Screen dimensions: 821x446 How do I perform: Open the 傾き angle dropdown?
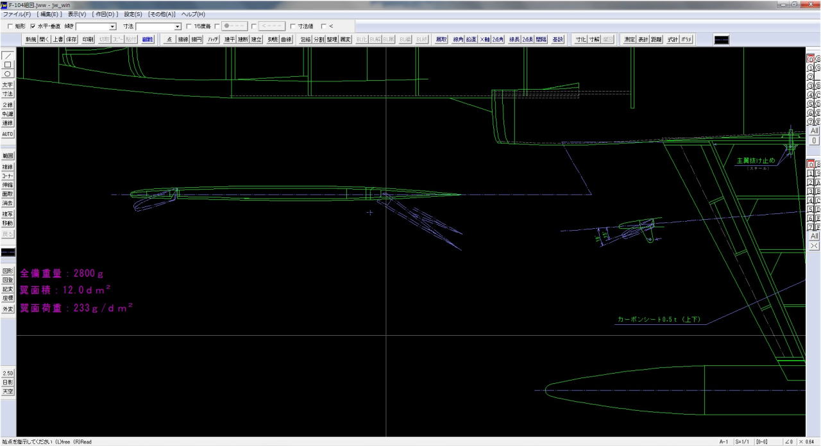click(x=113, y=26)
